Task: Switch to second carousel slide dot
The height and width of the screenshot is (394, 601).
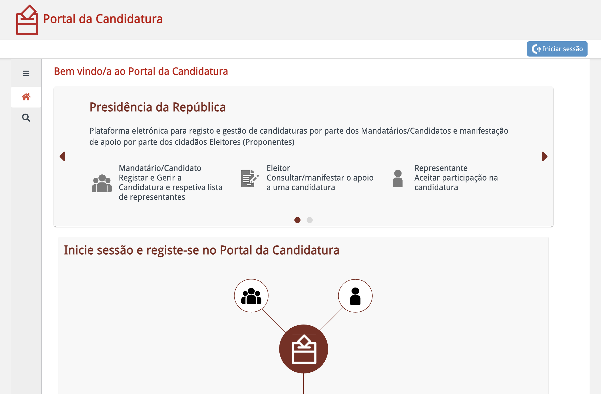Action: [309, 220]
